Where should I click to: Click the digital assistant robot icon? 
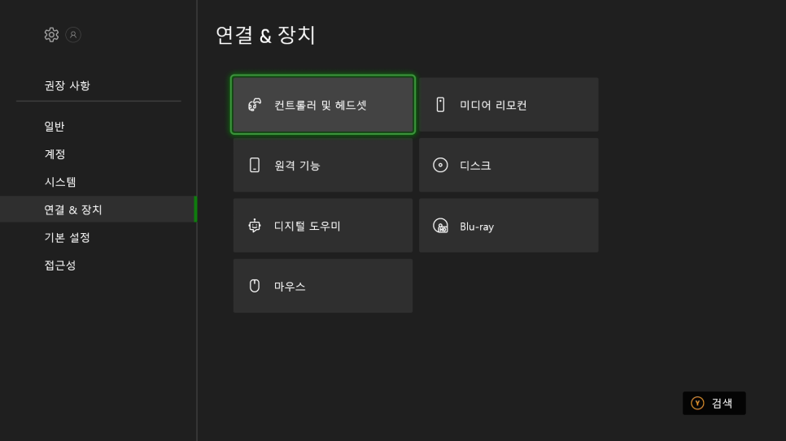pos(255,226)
